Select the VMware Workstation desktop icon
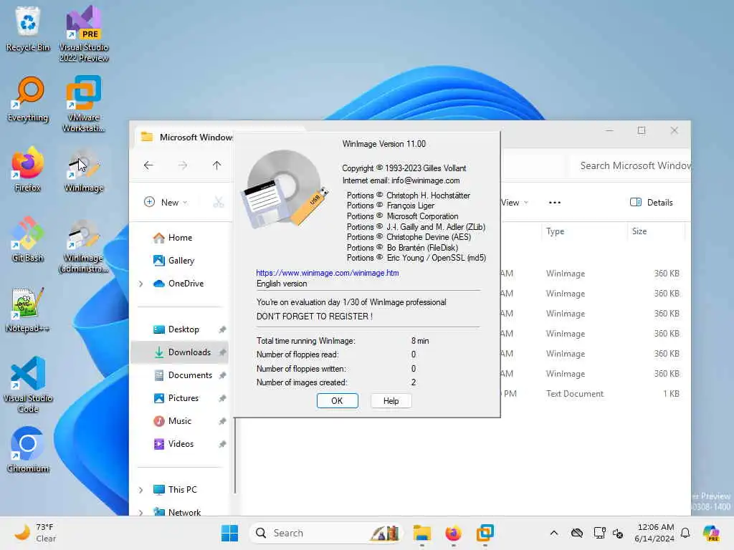The height and width of the screenshot is (550, 734). pos(84,105)
